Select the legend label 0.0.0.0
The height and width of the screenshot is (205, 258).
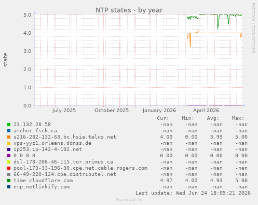pos(24,156)
